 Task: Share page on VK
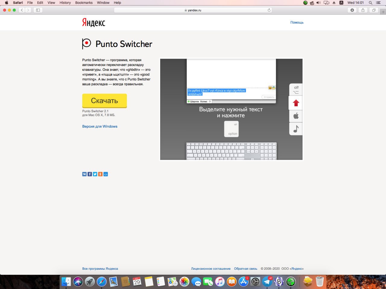[84, 174]
